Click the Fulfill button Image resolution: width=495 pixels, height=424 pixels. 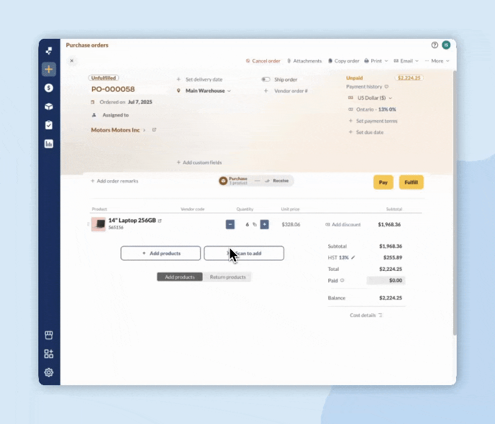pos(411,183)
